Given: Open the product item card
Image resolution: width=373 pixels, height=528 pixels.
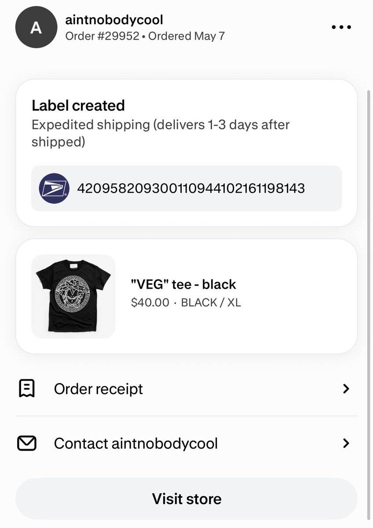Looking at the screenshot, I should coord(186,297).
